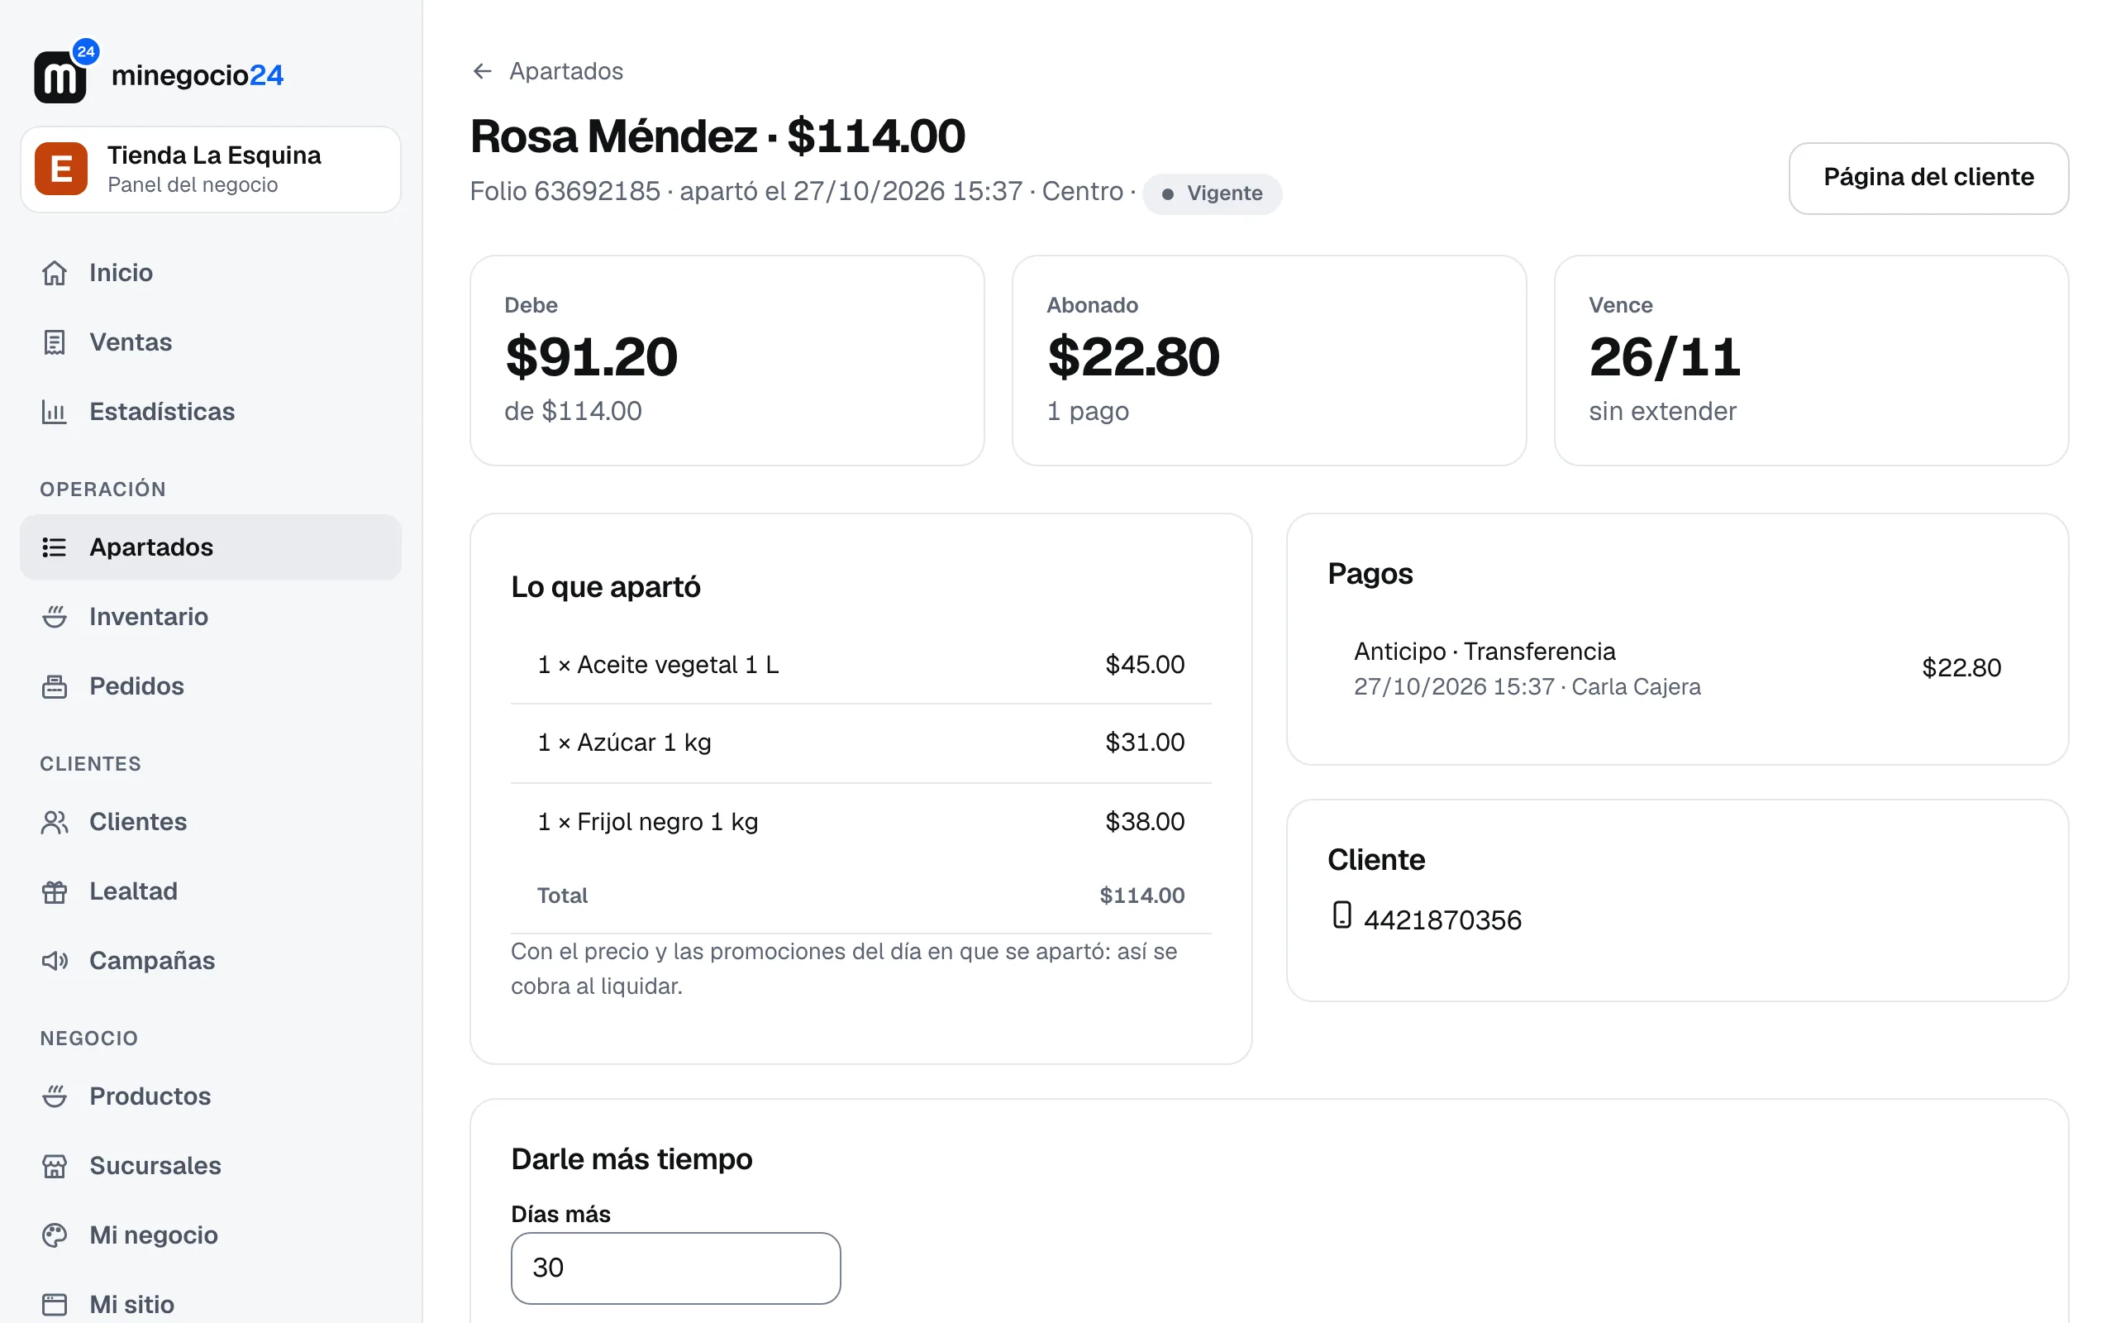
Task: Click the Lealtad gift icon
Action: [55, 891]
